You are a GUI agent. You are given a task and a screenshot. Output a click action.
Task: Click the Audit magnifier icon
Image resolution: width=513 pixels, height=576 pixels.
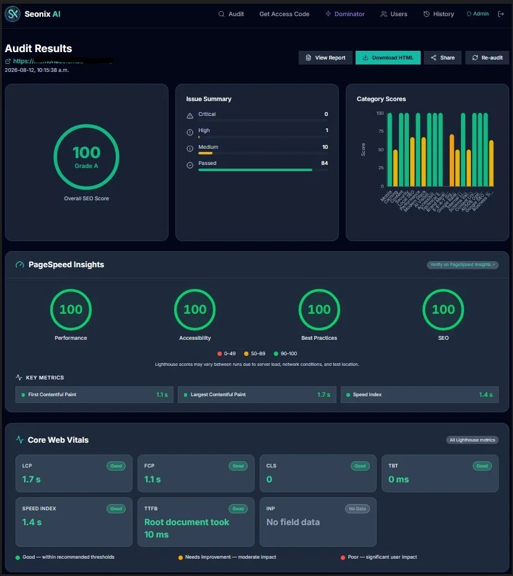[x=221, y=14]
